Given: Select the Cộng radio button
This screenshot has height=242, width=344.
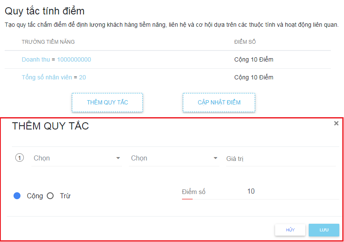Looking at the screenshot, I should tap(17, 196).
